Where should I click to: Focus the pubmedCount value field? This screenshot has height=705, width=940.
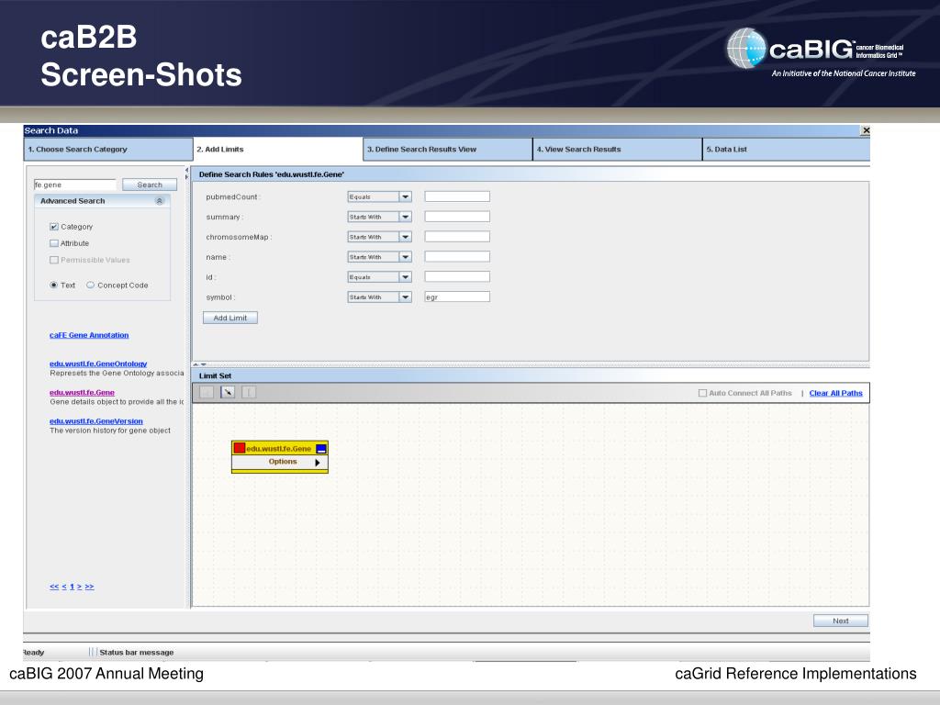tap(457, 196)
